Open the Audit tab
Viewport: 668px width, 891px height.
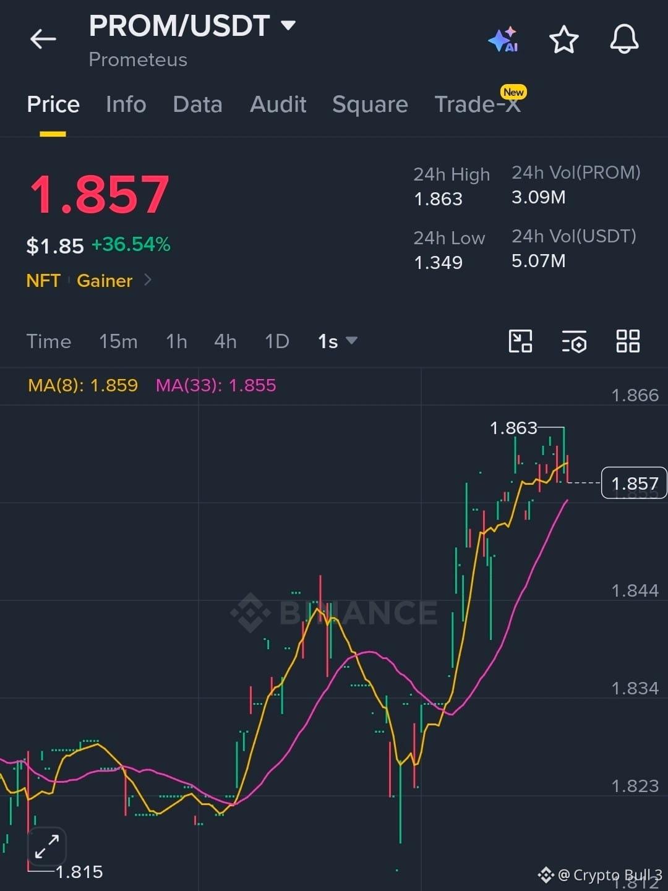278,104
